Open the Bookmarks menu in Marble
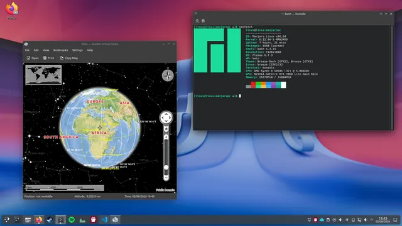The height and width of the screenshot is (226, 402). (x=60, y=50)
